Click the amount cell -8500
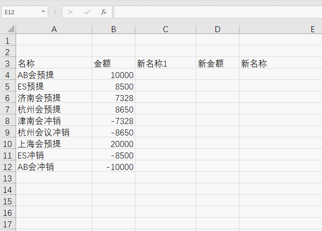The width and height of the screenshot is (322, 231). coord(114,155)
